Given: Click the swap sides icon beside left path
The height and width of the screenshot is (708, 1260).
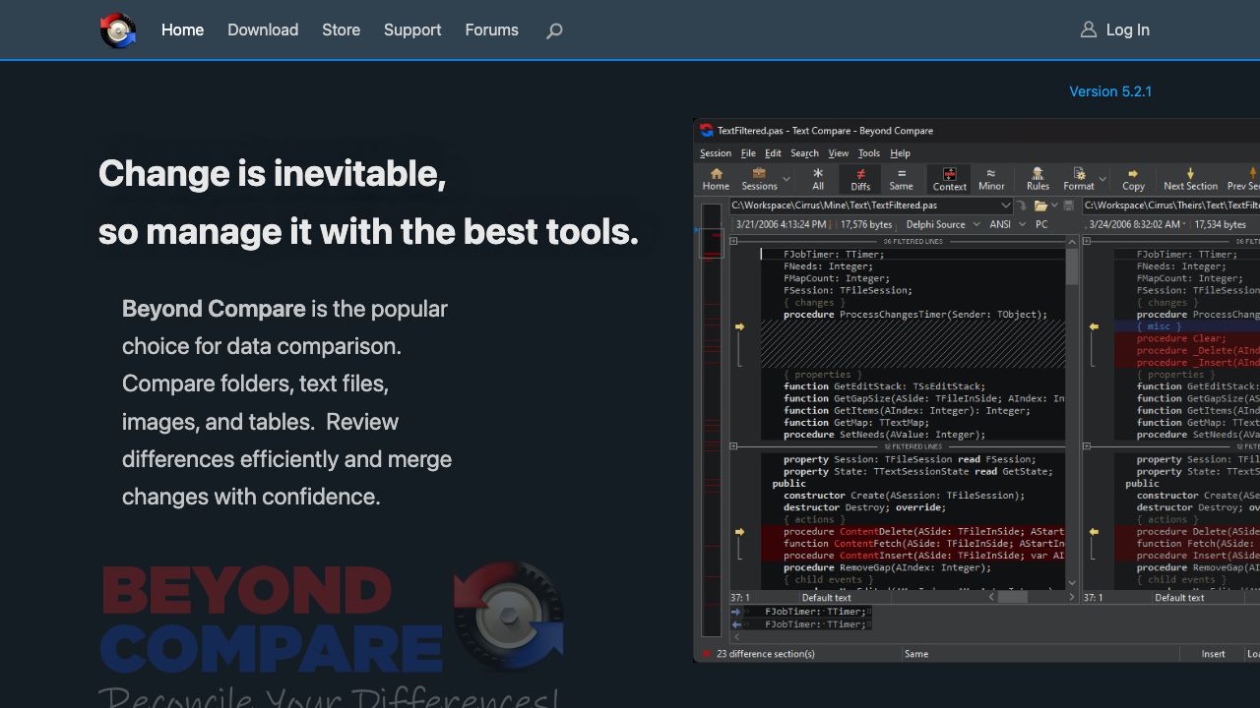Looking at the screenshot, I should tap(1022, 206).
